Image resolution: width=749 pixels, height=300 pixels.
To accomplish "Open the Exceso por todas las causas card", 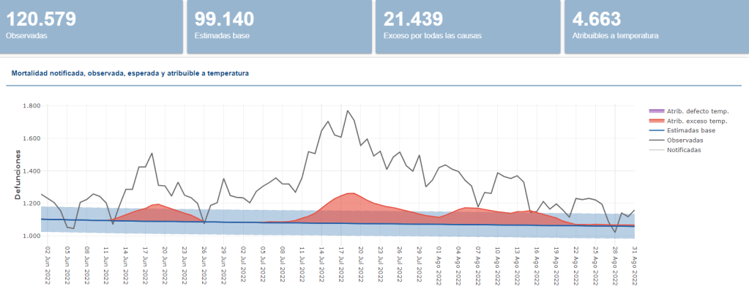I will [x=466, y=26].
